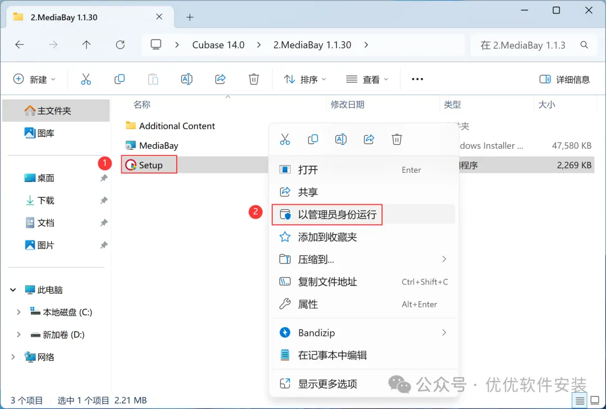Click the This PC monitor icon in the address bar

click(x=156, y=45)
